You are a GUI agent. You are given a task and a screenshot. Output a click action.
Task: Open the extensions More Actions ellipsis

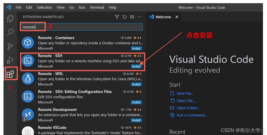coord(140,17)
